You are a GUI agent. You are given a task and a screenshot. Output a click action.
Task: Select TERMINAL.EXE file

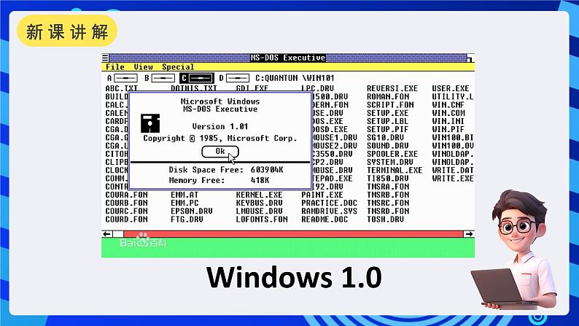[x=394, y=170]
